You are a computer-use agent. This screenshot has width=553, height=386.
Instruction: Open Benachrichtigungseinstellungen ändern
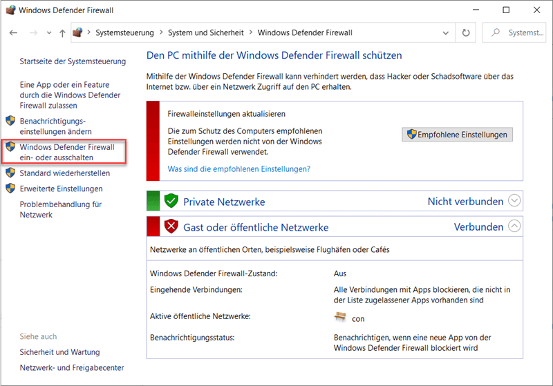[x=56, y=126]
